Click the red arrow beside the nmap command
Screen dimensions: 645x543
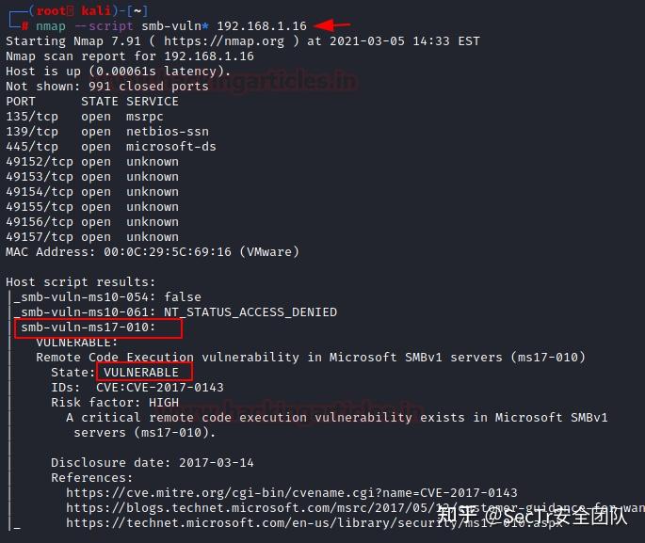[333, 25]
